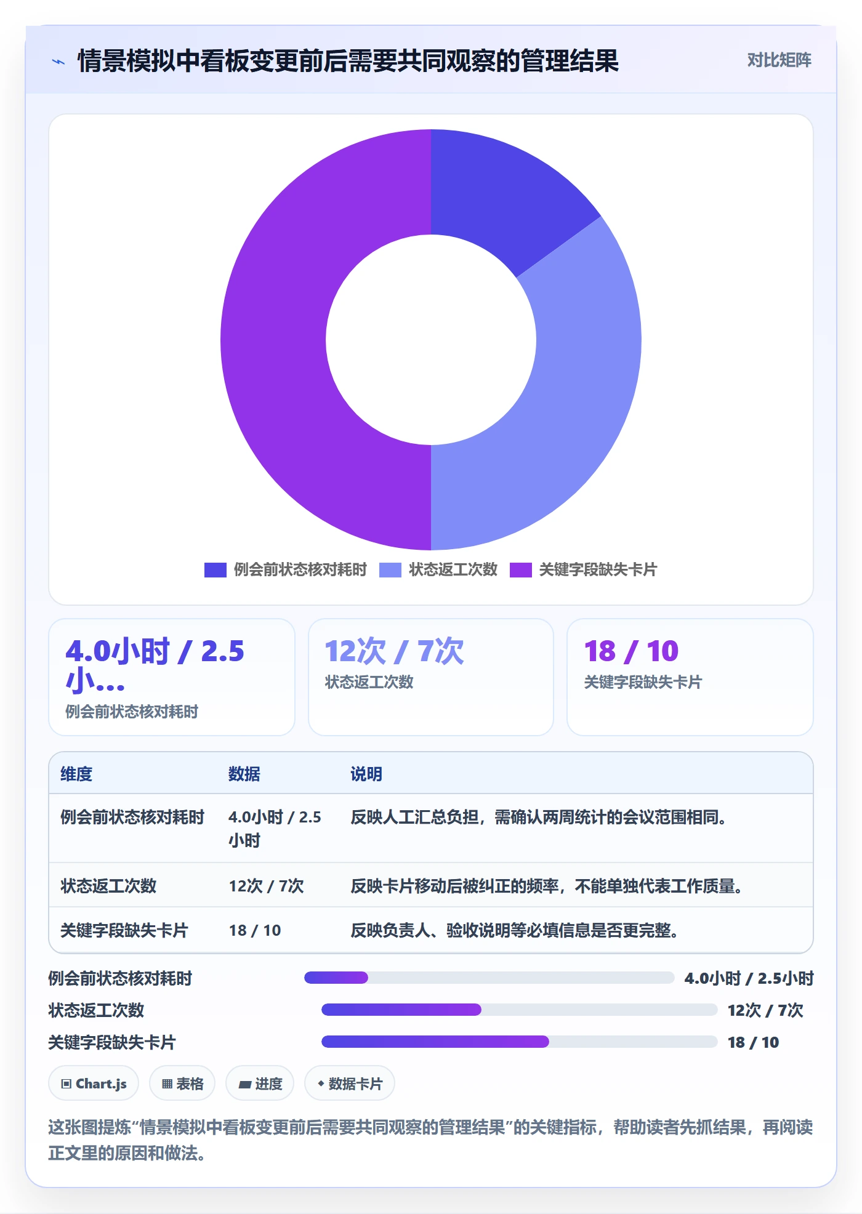Click the 表格 tag chip
862x1214 pixels.
pos(182,1083)
